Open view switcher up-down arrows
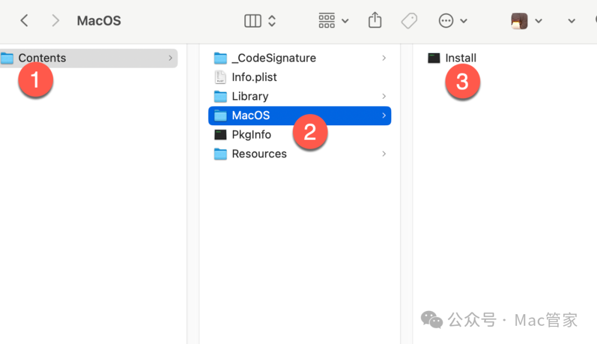The image size is (597, 344). point(272,21)
